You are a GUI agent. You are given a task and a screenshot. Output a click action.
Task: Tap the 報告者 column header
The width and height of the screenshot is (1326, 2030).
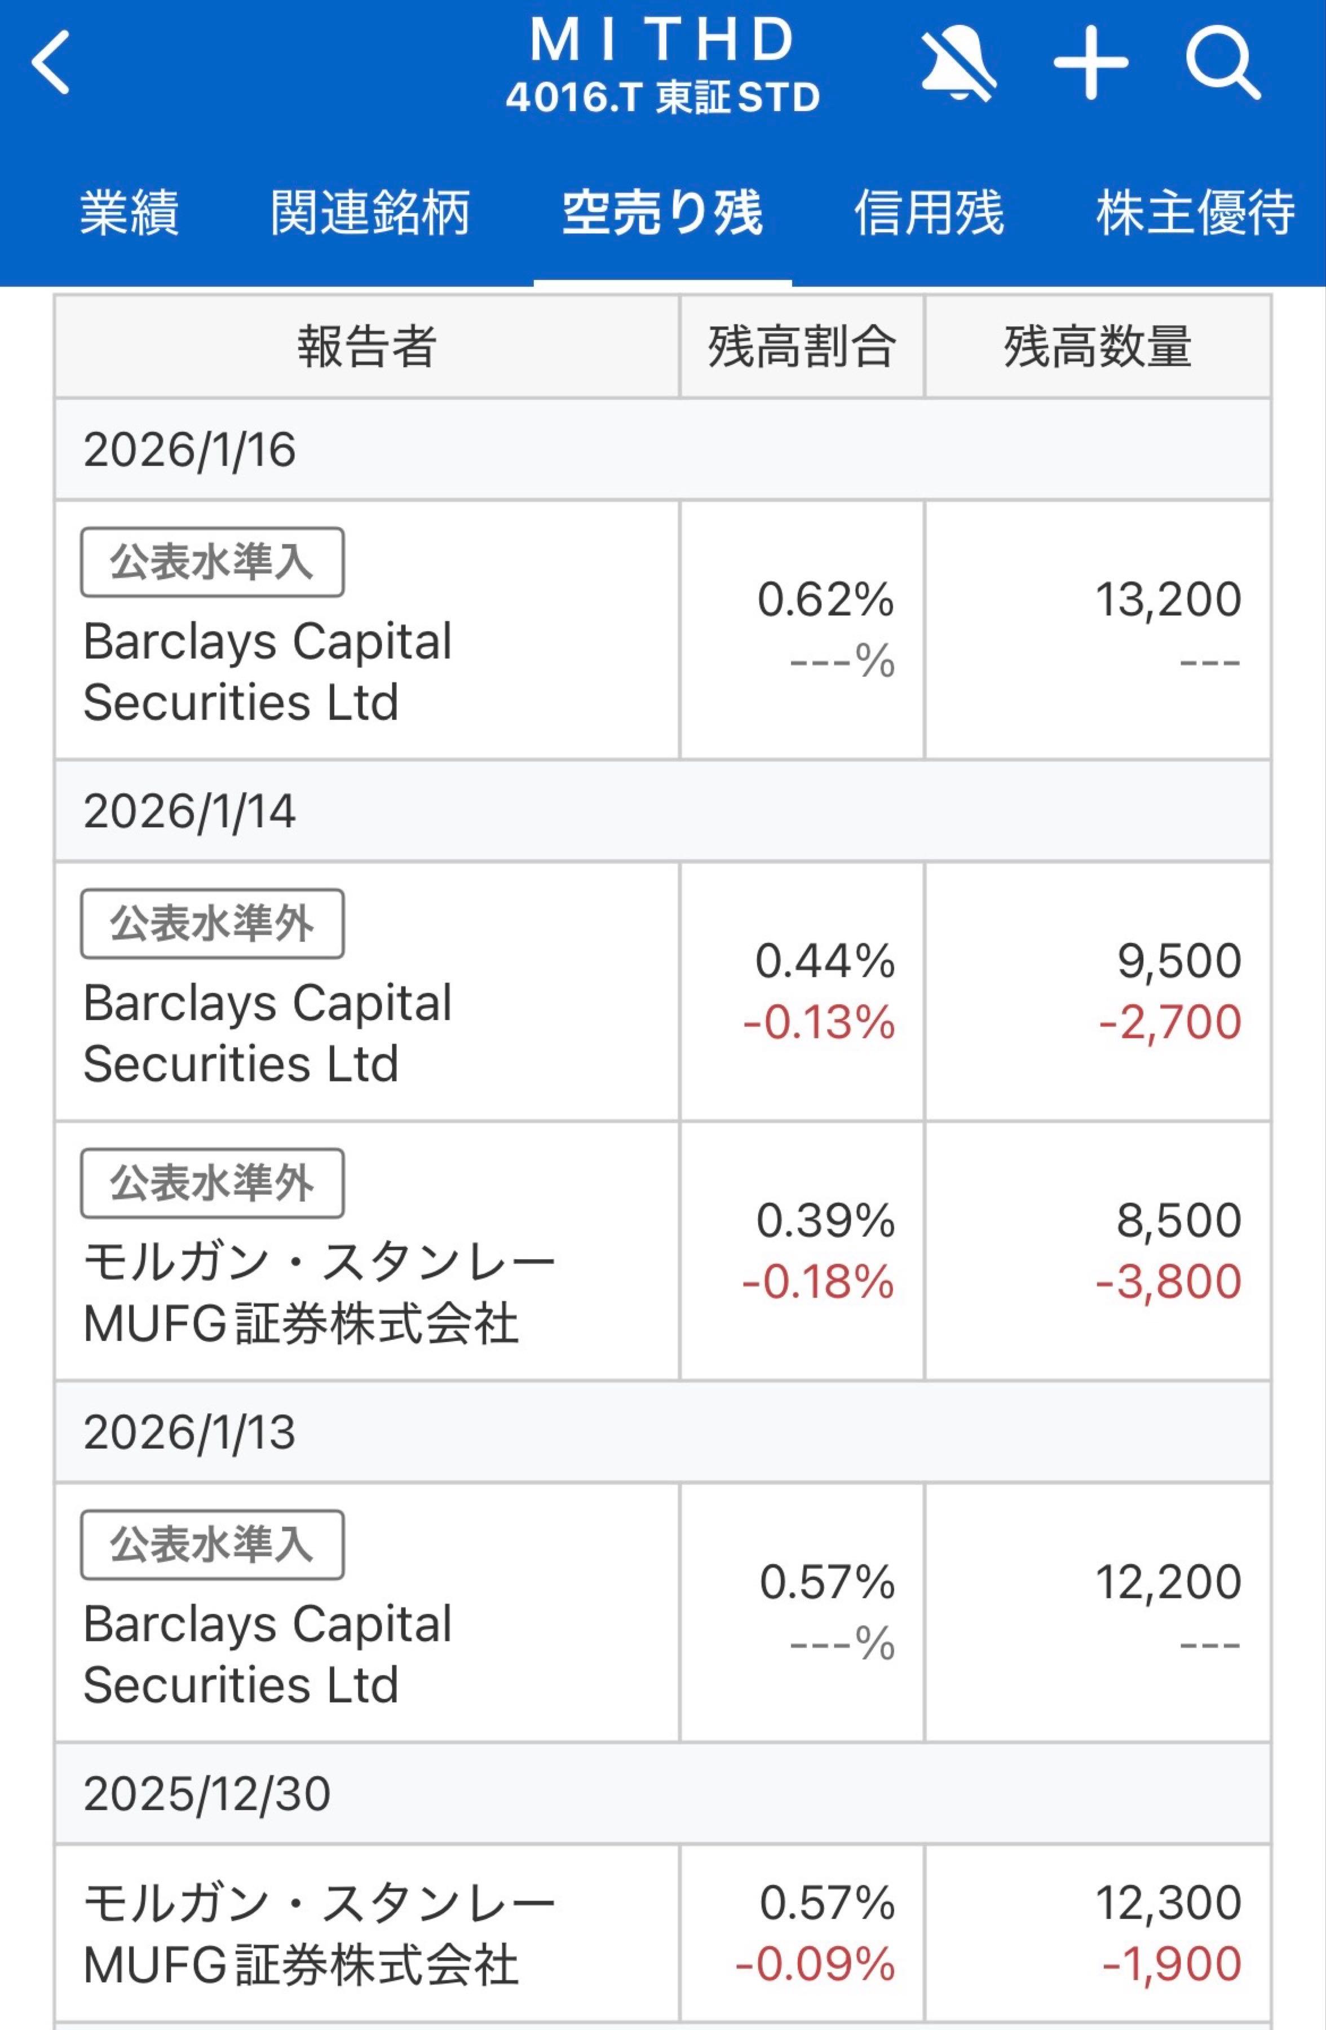[x=366, y=346]
